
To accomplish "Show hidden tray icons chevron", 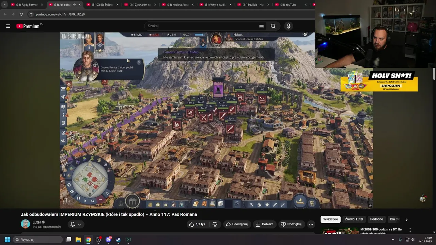I will pos(393,240).
